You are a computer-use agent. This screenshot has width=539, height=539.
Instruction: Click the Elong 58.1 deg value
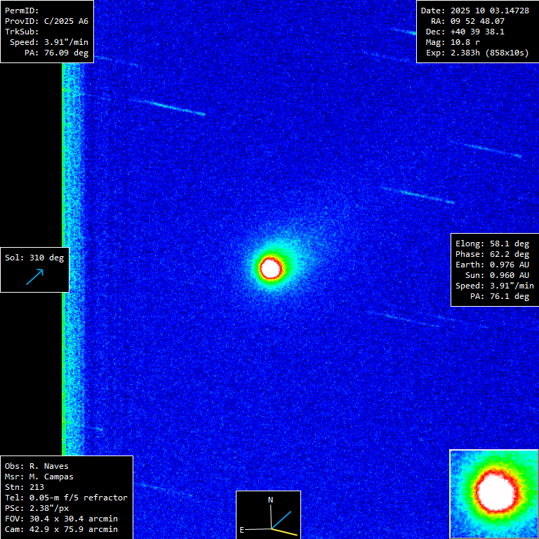point(492,244)
